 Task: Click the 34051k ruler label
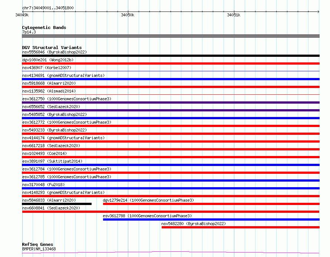click(234, 15)
